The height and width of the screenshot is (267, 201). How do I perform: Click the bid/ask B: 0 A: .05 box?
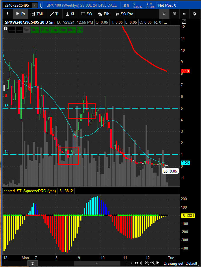(150, 5)
